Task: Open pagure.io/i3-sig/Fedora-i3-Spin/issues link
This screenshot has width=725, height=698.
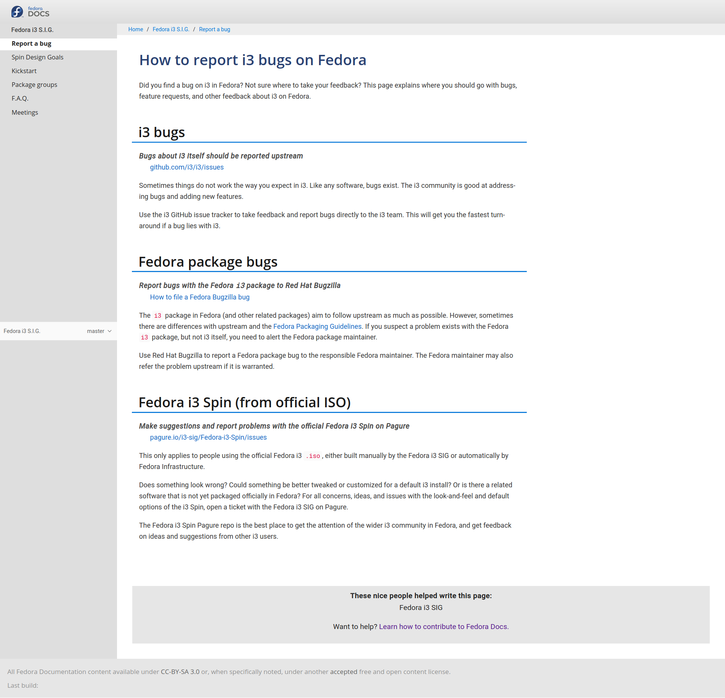Action: pos(209,437)
